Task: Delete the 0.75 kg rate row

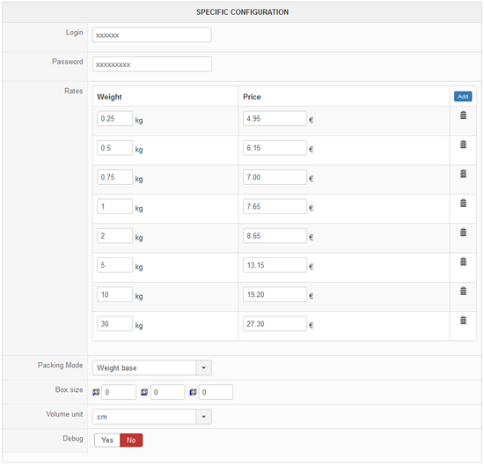Action: (463, 174)
